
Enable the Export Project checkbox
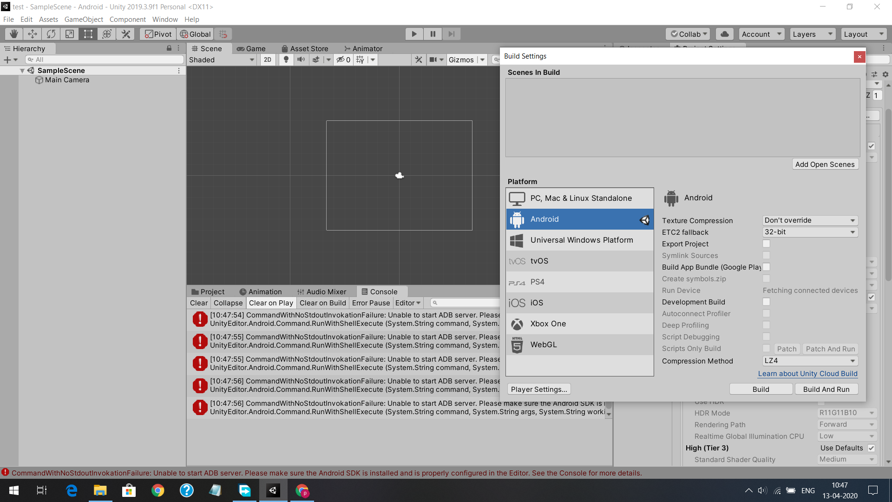[766, 244]
